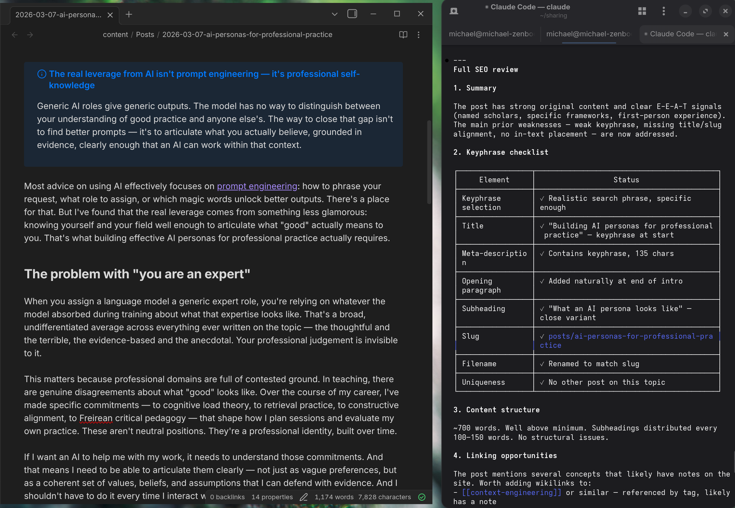Open the tab list chevron dropdown
The image size is (735, 508).
tap(334, 14)
